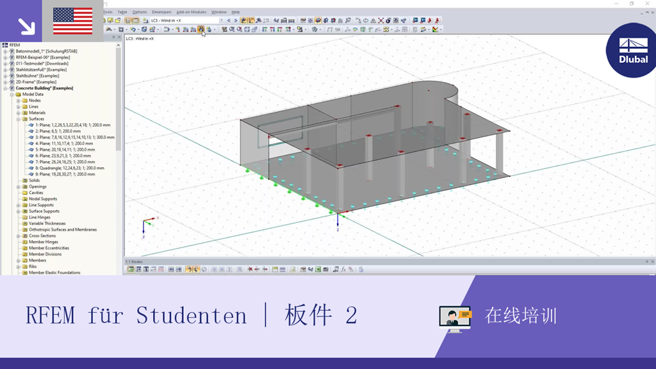This screenshot has width=656, height=369.
Task: Collapse the Surfaces folder in navigator
Action: click(x=19, y=119)
